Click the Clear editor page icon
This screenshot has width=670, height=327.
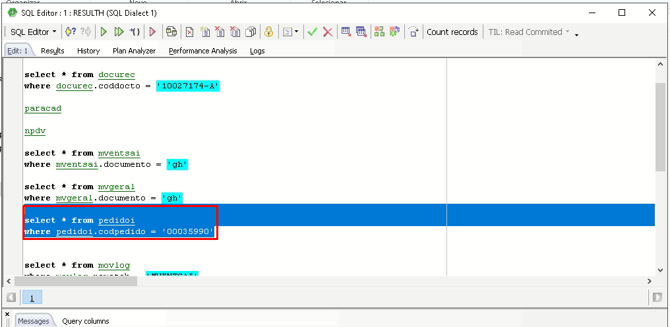coord(189,32)
